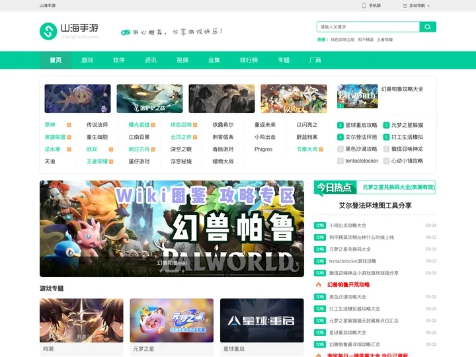476x357 pixels.
Task: Click the phone icon for 手机版
Action: tap(364, 5)
